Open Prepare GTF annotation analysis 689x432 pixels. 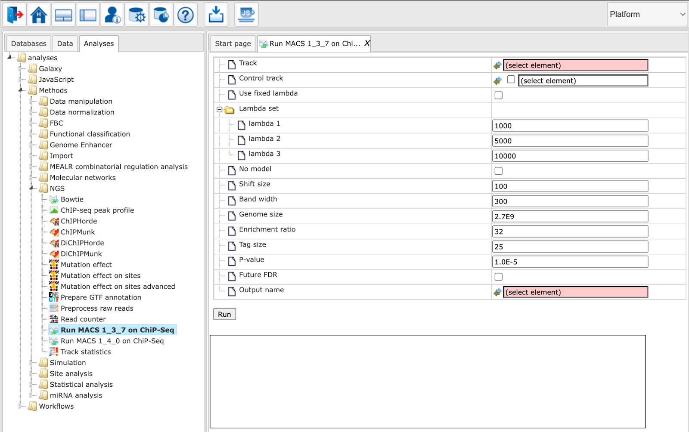point(101,297)
